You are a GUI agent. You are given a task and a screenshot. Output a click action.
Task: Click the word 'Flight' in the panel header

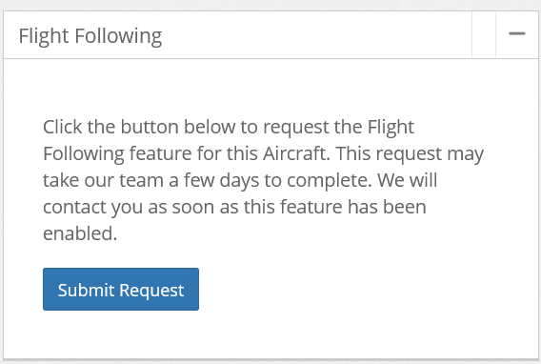click(x=44, y=36)
